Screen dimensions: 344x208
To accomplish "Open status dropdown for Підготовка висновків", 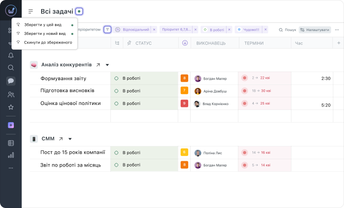I will point(144,91).
